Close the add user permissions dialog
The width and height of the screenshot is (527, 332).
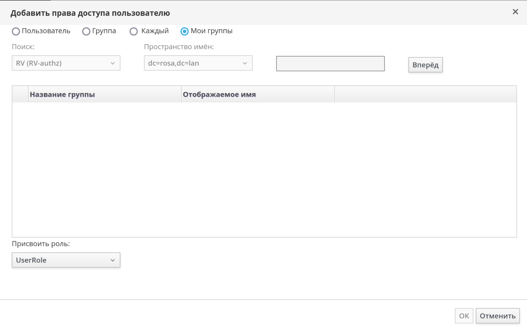click(x=515, y=12)
